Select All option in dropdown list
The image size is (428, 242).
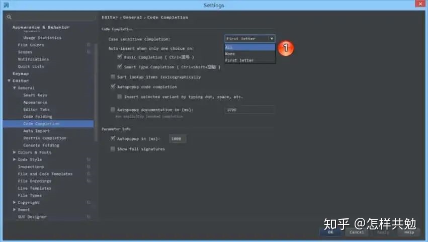click(x=250, y=47)
